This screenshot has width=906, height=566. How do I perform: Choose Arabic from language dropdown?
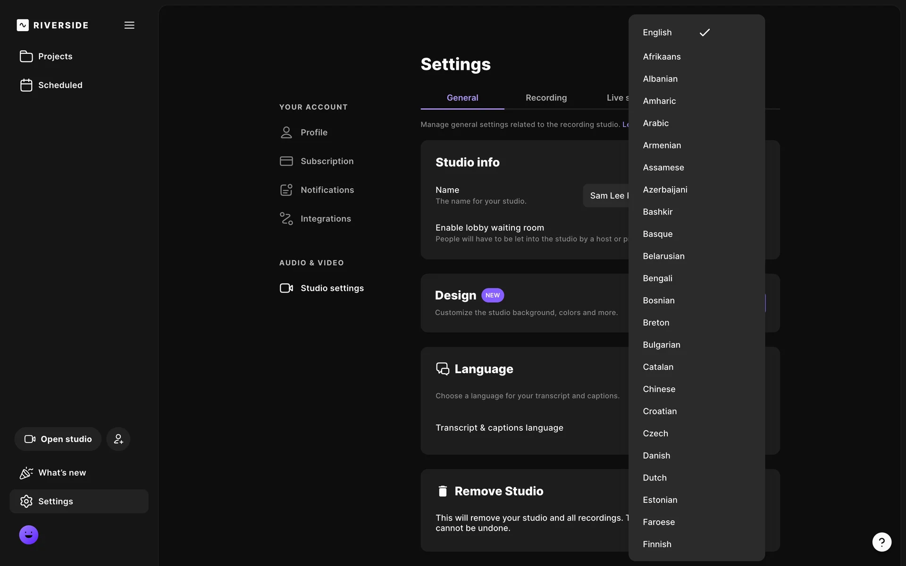[655, 123]
